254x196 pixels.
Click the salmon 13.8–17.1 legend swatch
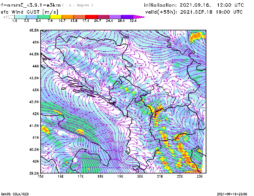tap(80, 17)
